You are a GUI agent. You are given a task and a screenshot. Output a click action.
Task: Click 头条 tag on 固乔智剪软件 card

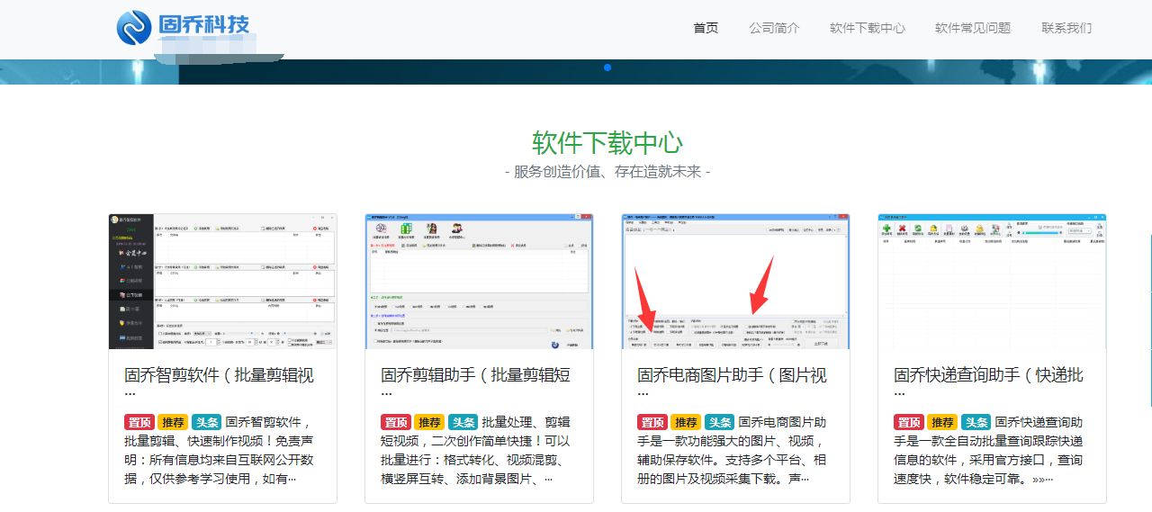tap(206, 422)
